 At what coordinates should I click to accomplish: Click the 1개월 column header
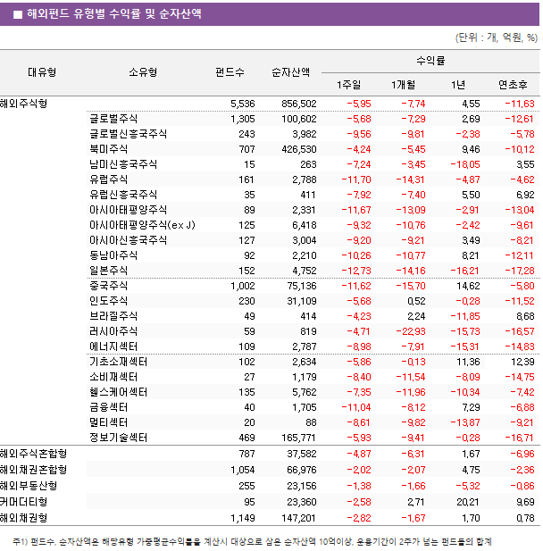pyautogui.click(x=404, y=85)
